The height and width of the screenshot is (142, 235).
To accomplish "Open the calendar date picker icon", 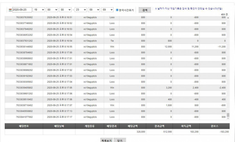I will click(x=10, y=10).
